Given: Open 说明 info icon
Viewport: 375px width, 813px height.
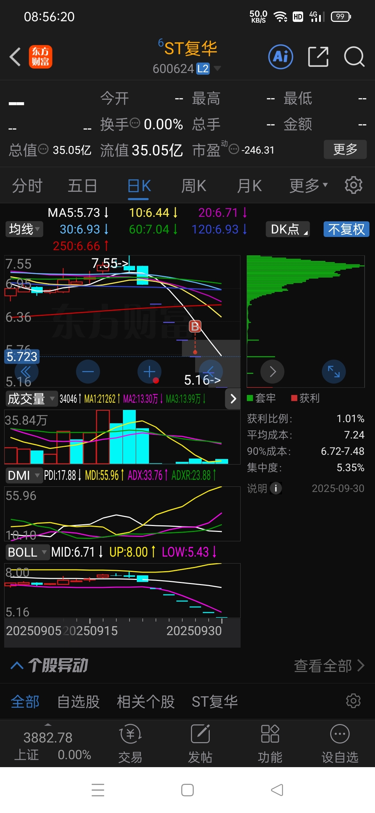Looking at the screenshot, I should pyautogui.click(x=276, y=488).
